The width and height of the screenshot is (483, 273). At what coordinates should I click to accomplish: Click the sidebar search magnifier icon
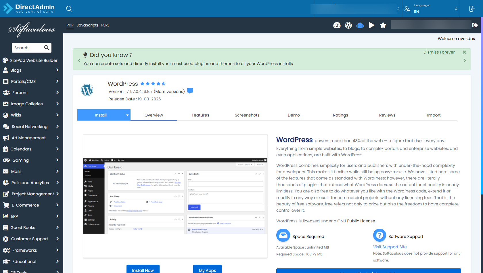[x=47, y=48]
